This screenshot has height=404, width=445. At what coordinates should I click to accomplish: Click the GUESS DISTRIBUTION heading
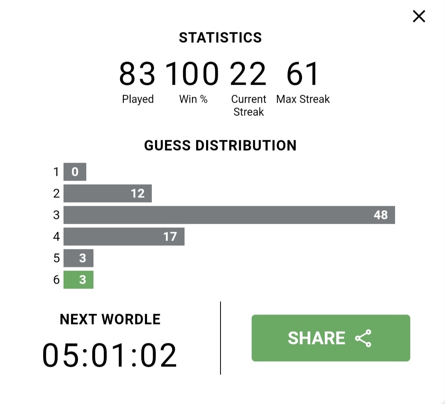pos(220,145)
